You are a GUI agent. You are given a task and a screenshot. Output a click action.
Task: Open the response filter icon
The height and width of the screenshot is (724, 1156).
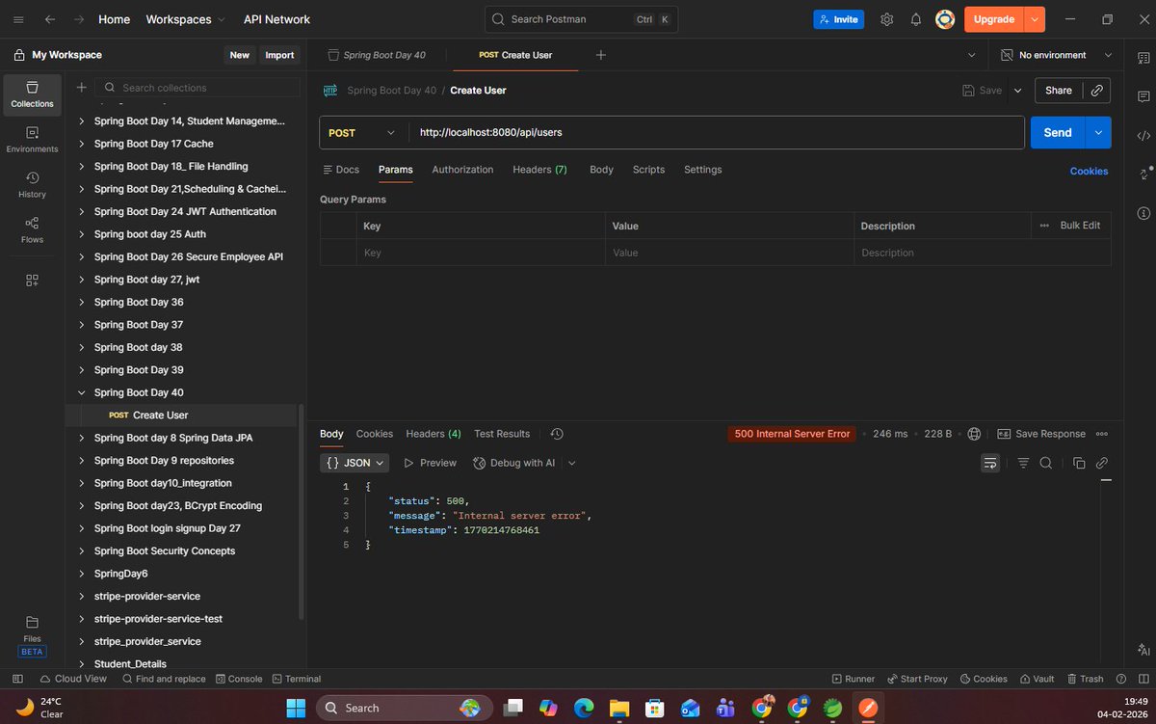pyautogui.click(x=1023, y=463)
